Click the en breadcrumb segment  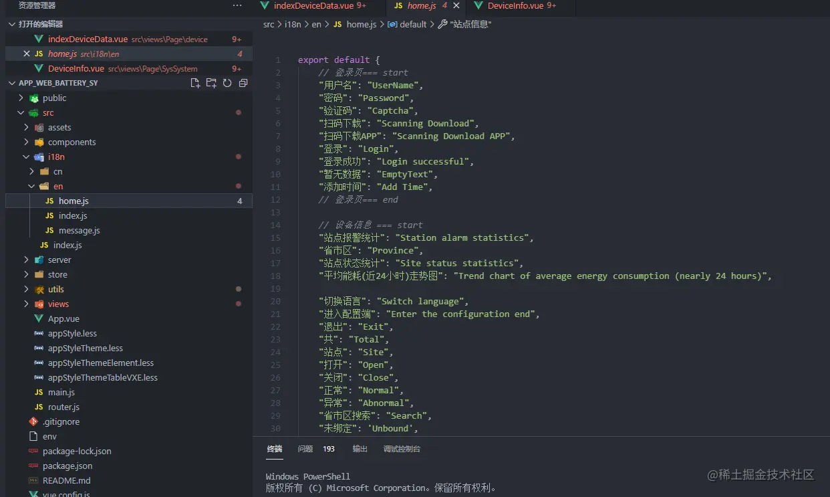pos(317,24)
